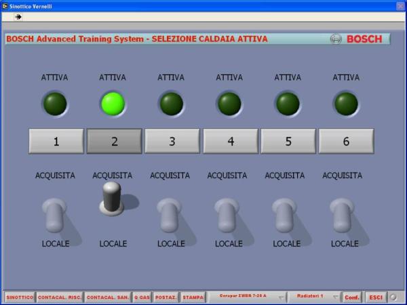Viewport: 407px width, 305px height.
Task: Deselect the pressed boiler 2 button
Action: pyautogui.click(x=114, y=141)
